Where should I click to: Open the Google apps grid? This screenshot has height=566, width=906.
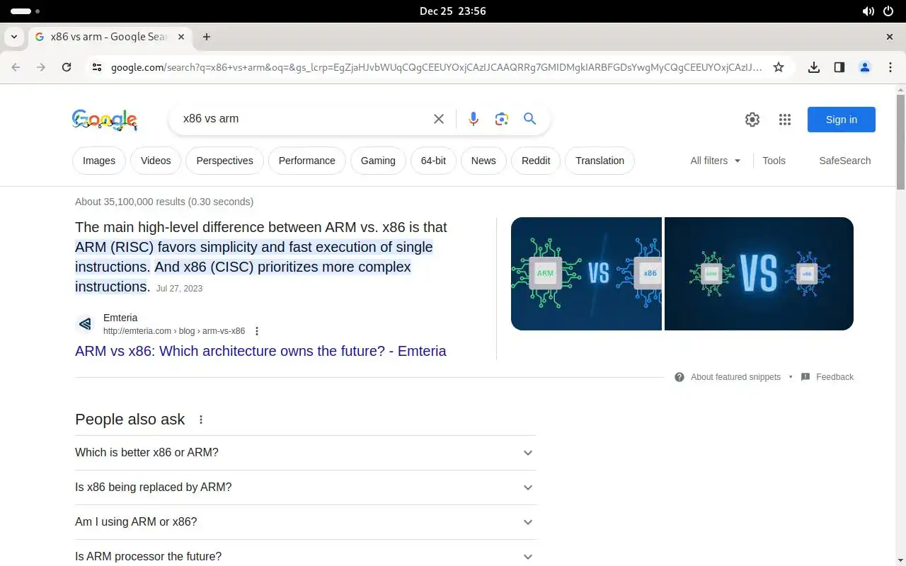click(785, 120)
